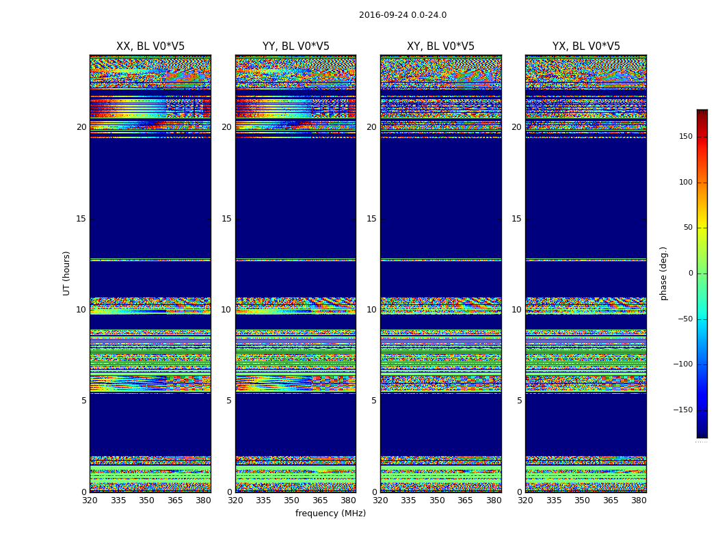Click the 15 hour tick beside the XX panel
The height and width of the screenshot is (547, 718).
(x=81, y=218)
